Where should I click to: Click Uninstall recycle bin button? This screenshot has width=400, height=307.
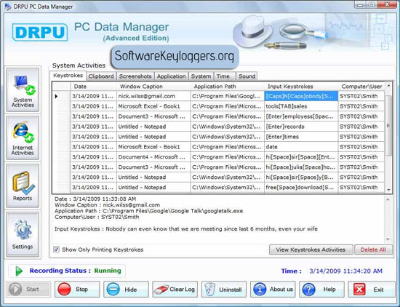[x=224, y=289]
